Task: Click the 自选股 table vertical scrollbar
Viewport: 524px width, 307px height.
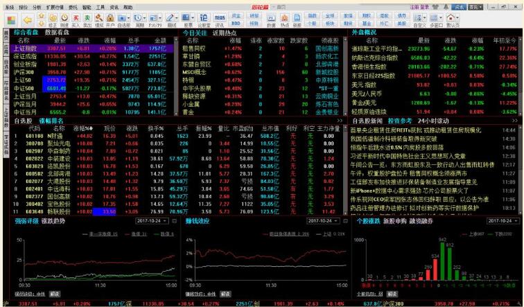Action: point(346,170)
